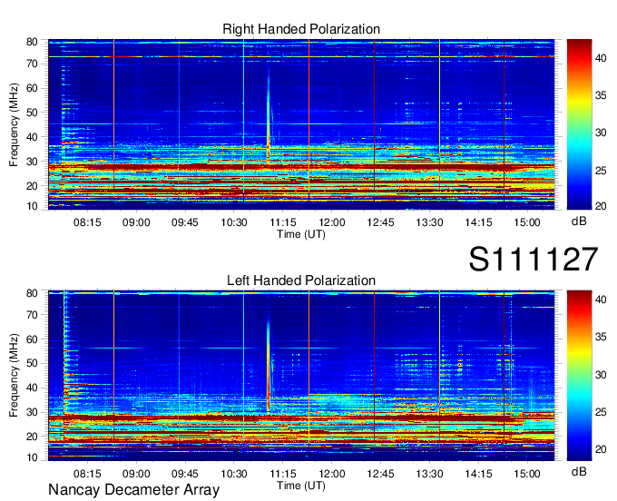Viewport: 617px width, 501px height.
Task: Select 12:45 tick on Right Handed time axis
Action: click(x=380, y=222)
